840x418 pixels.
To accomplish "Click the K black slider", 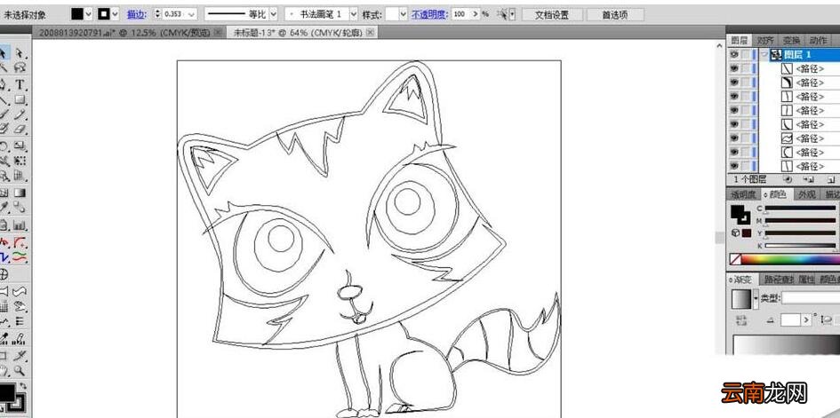I will click(x=801, y=245).
